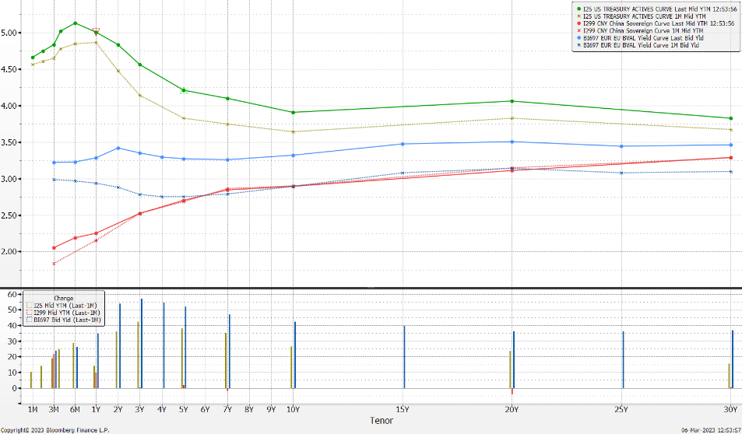Click the olive change bar at 30Y
The height and width of the screenshot is (434, 742).
tap(730, 376)
